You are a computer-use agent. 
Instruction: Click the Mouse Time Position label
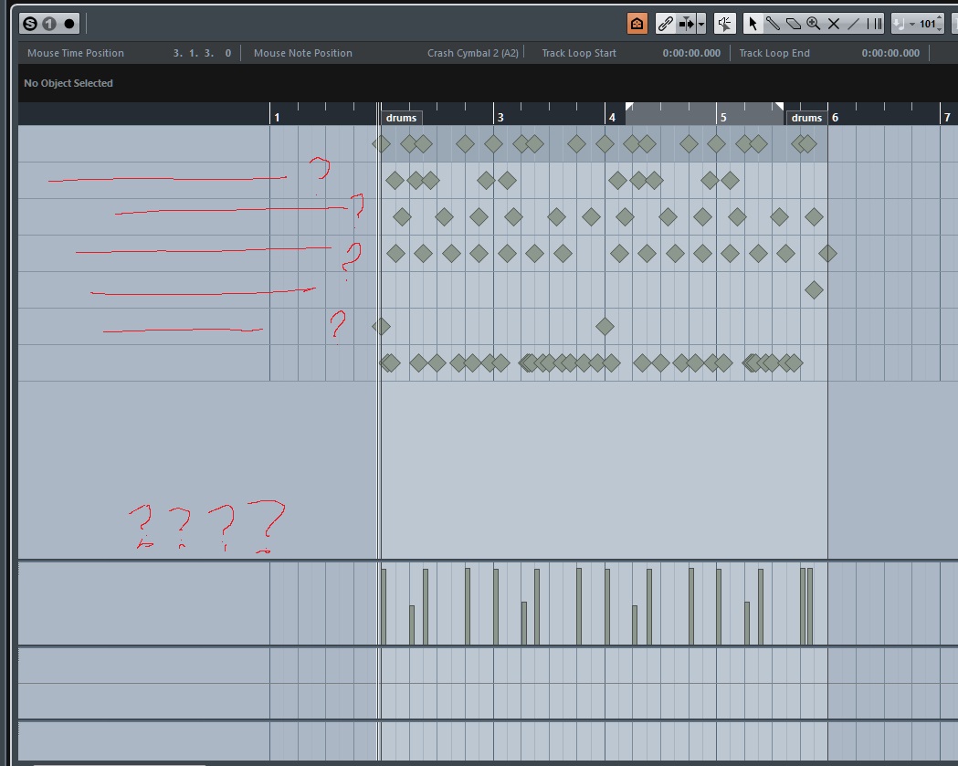[x=76, y=53]
